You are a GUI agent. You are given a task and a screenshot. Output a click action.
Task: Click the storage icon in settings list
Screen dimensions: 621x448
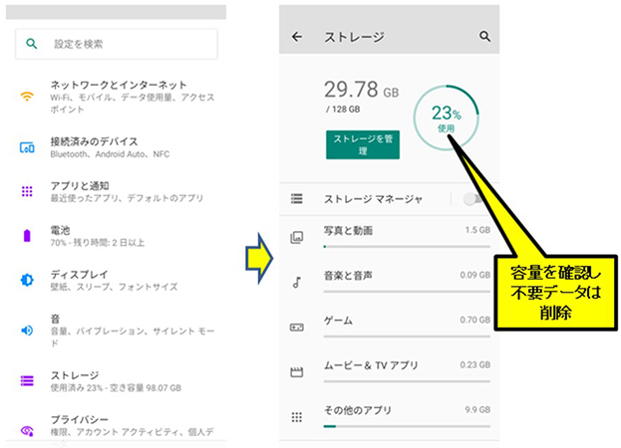(28, 380)
